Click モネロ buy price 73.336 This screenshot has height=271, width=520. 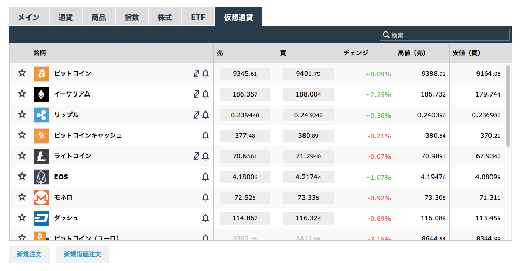tap(308, 198)
